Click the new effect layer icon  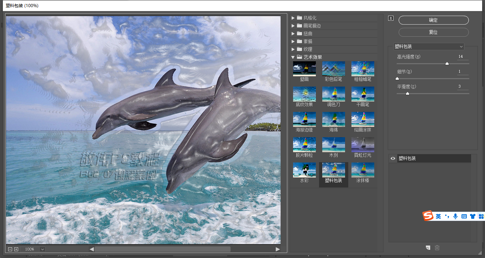pyautogui.click(x=428, y=248)
